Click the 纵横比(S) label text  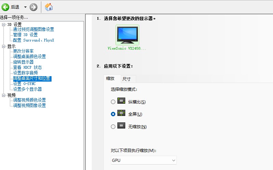pyautogui.click(x=137, y=102)
